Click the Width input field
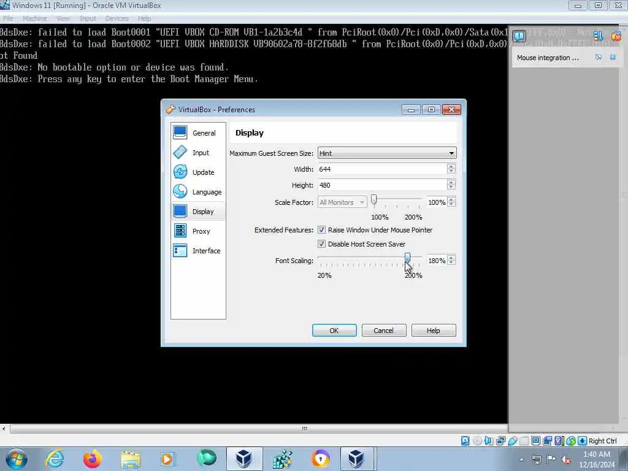Viewport: 628px width, 471px height. tap(382, 169)
